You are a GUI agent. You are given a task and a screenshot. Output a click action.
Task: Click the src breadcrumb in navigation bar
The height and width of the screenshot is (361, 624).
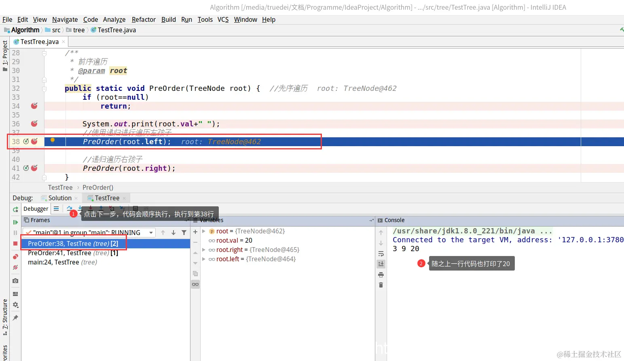pyautogui.click(x=53, y=30)
